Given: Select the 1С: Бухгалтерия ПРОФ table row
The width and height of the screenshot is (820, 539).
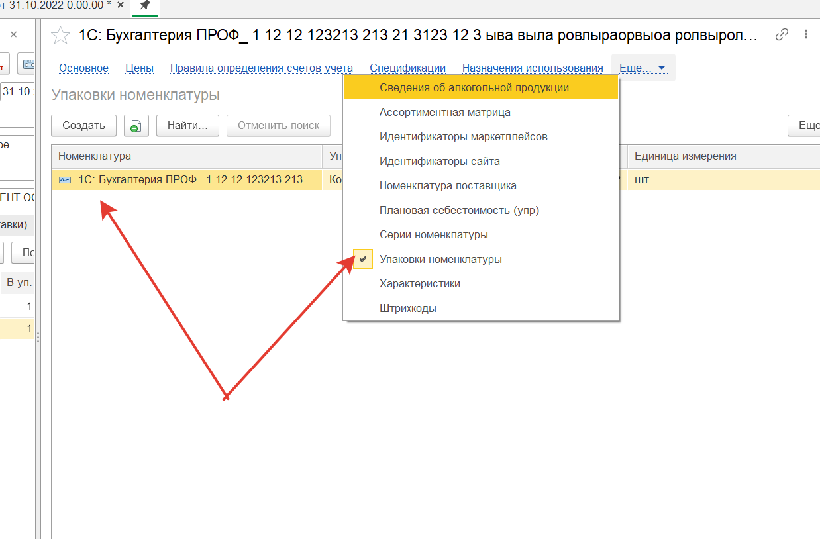Looking at the screenshot, I should [x=436, y=179].
